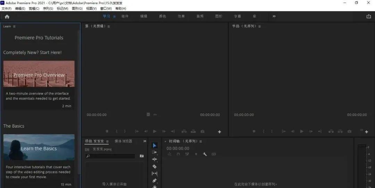375x188 pixels.
Task: Step forward one frame in Program monitor
Action: [311, 131]
